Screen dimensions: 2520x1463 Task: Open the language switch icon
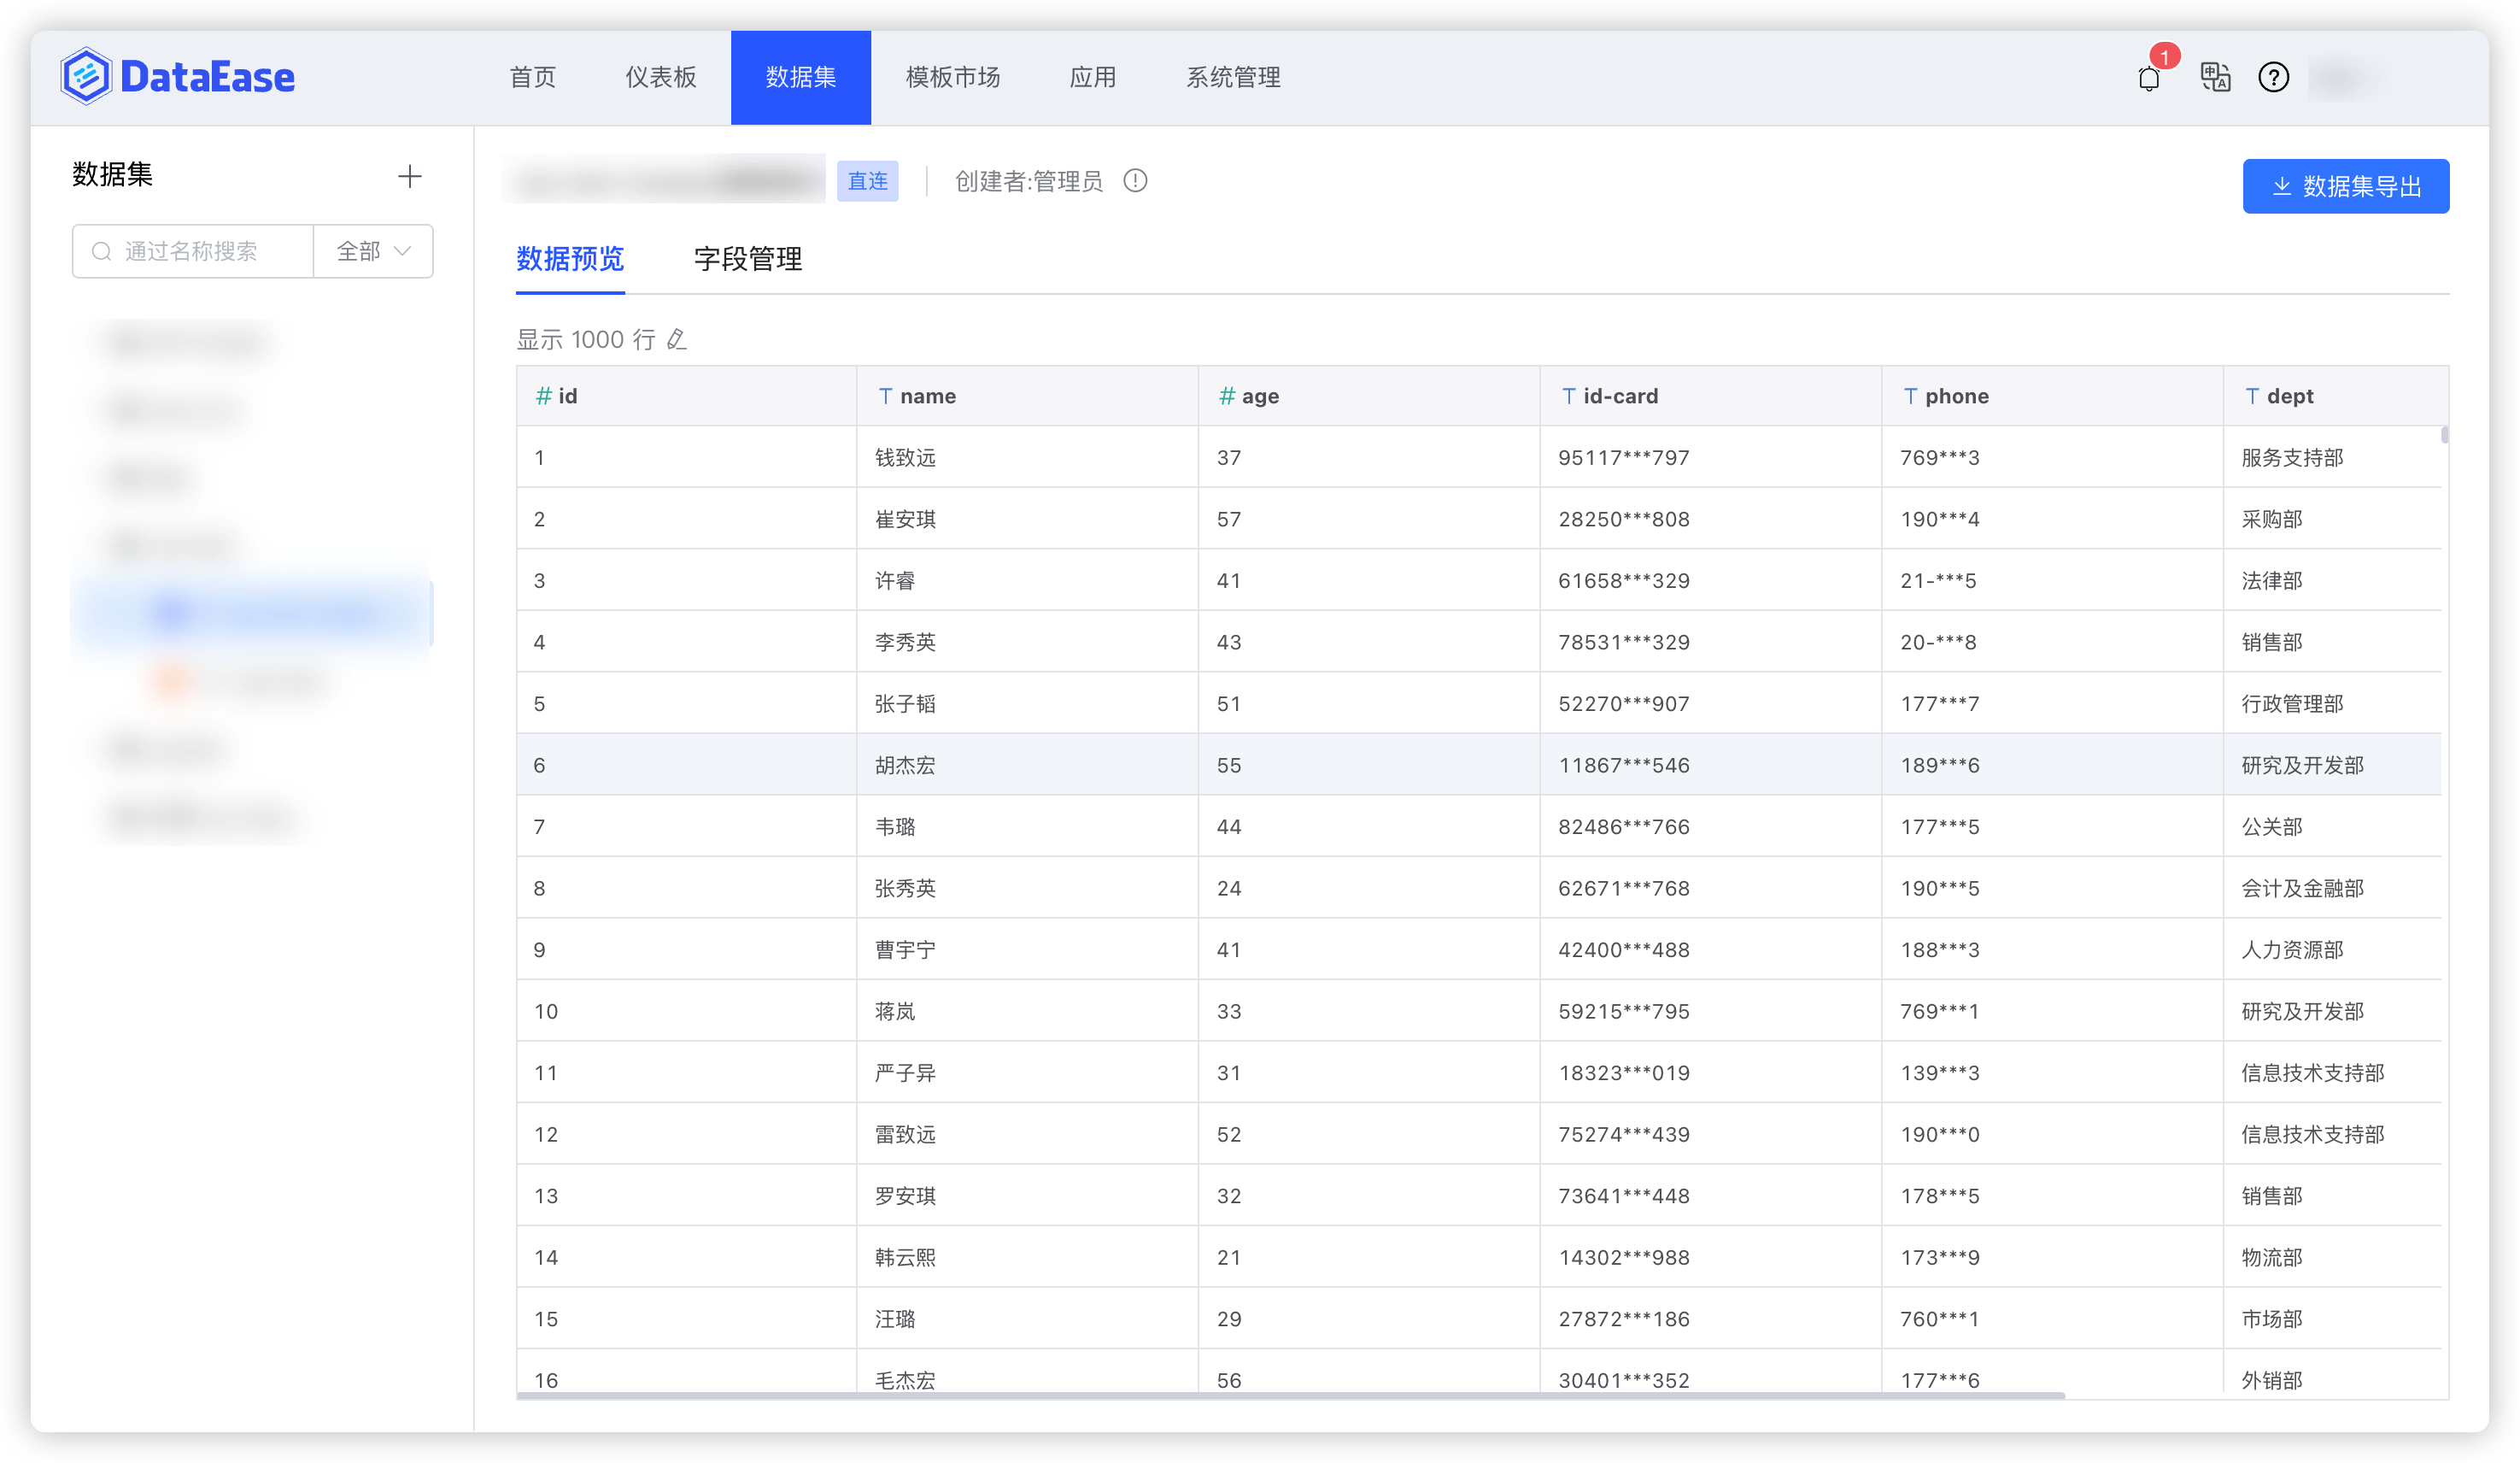[x=2215, y=77]
